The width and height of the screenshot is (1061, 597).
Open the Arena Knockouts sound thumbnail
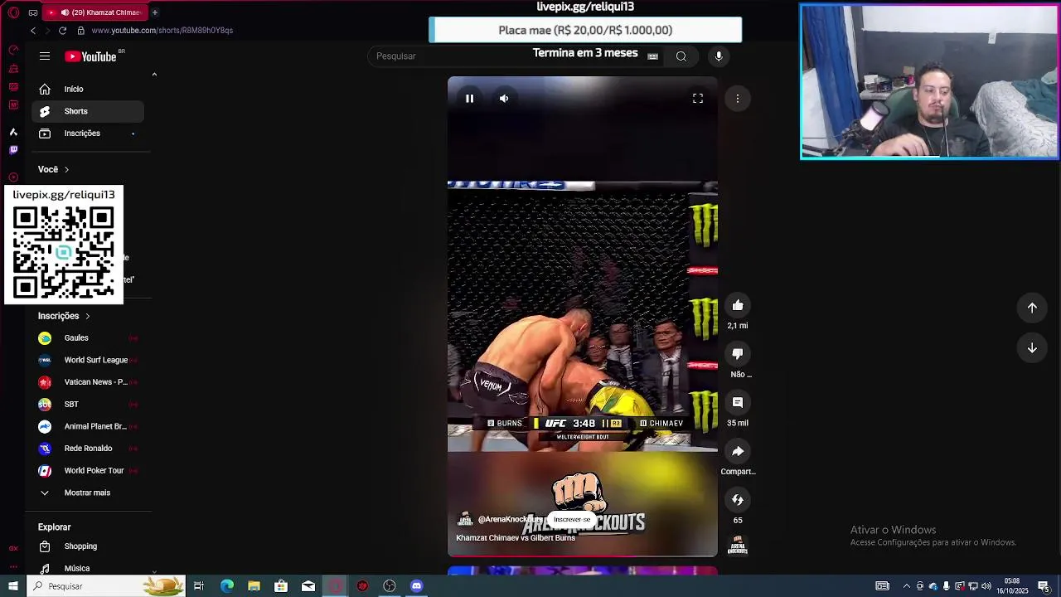click(738, 546)
